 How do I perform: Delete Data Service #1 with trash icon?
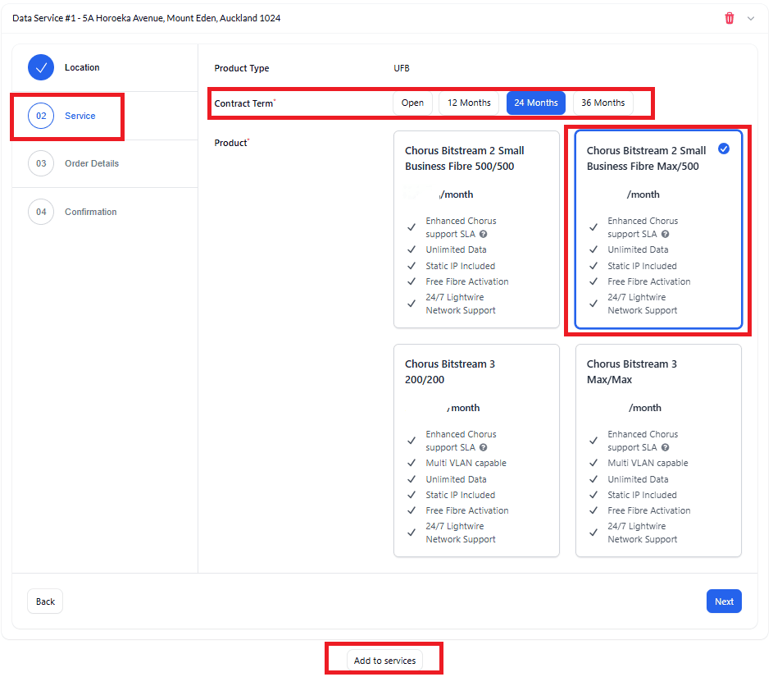tap(729, 18)
